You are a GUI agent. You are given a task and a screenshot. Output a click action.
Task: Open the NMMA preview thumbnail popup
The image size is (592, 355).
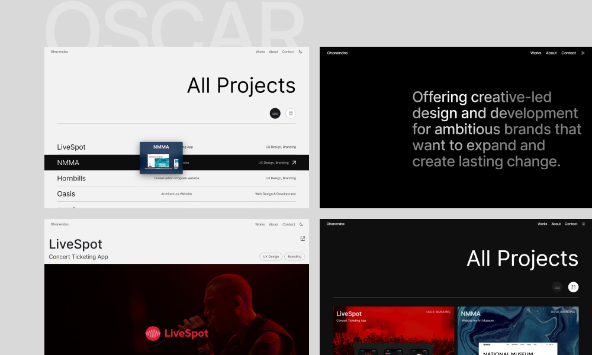[161, 158]
